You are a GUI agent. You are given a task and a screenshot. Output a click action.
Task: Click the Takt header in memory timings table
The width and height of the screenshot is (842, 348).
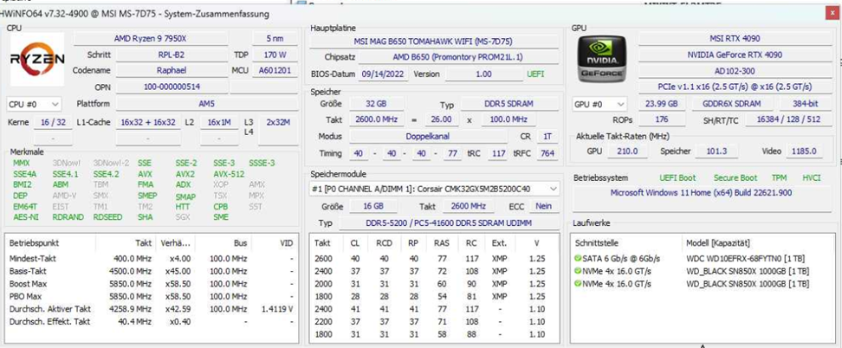(x=323, y=243)
